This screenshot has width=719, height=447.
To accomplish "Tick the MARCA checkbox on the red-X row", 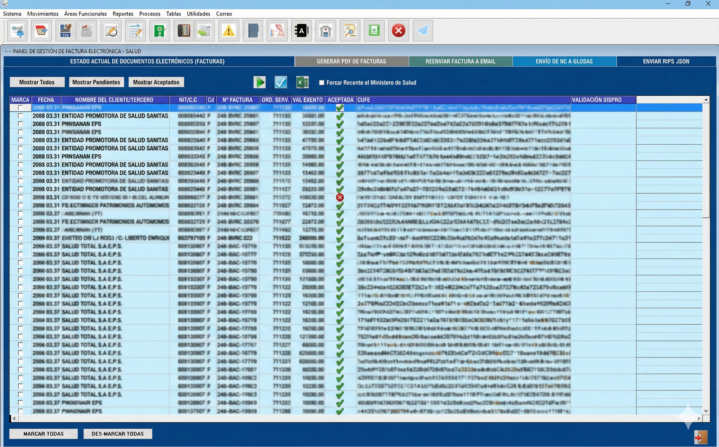I will click(20, 197).
